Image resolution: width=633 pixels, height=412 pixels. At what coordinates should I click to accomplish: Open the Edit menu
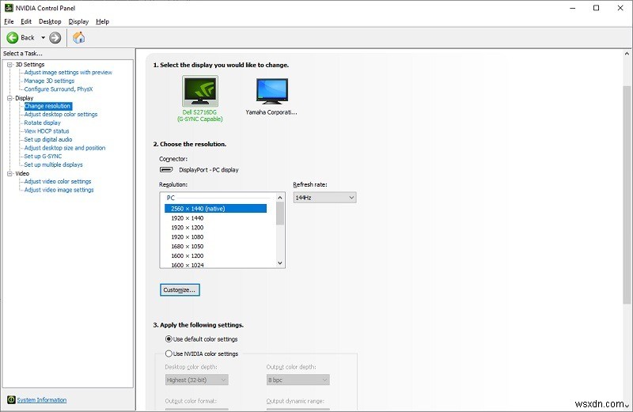point(26,21)
